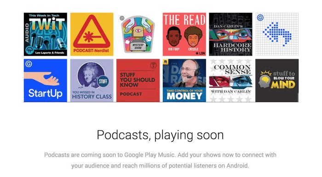Click Crissle's face on The Read cover
Viewport: 322px width, 177px height.
(x=193, y=37)
